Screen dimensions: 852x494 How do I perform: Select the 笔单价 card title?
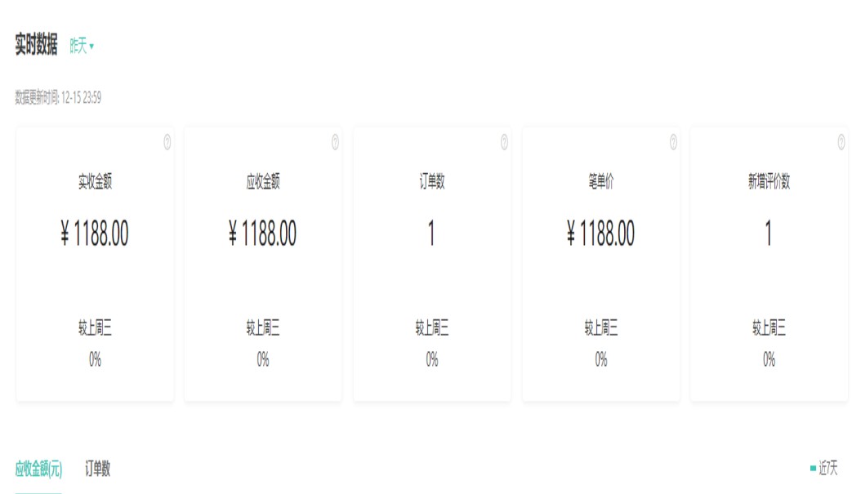(600, 182)
